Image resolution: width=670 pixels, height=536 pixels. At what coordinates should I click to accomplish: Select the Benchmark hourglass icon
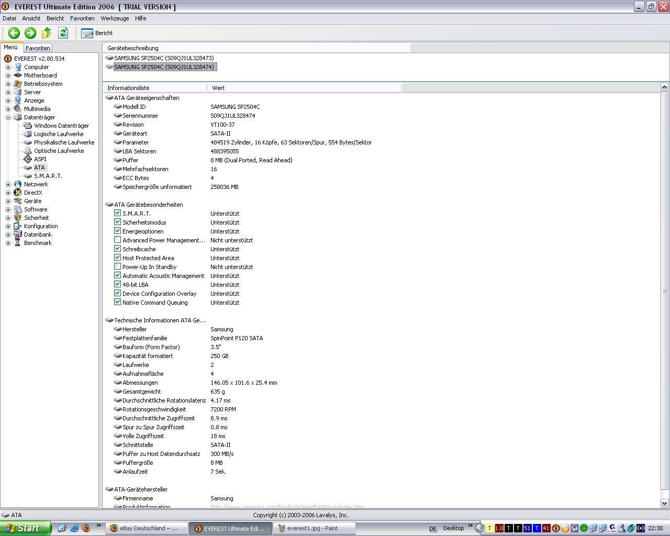(18, 243)
